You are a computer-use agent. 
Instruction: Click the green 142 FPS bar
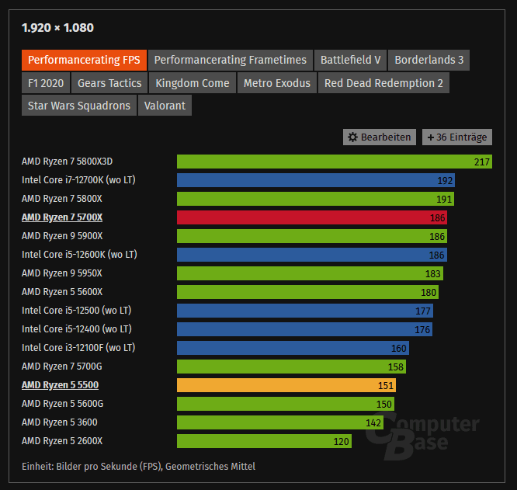click(x=280, y=422)
